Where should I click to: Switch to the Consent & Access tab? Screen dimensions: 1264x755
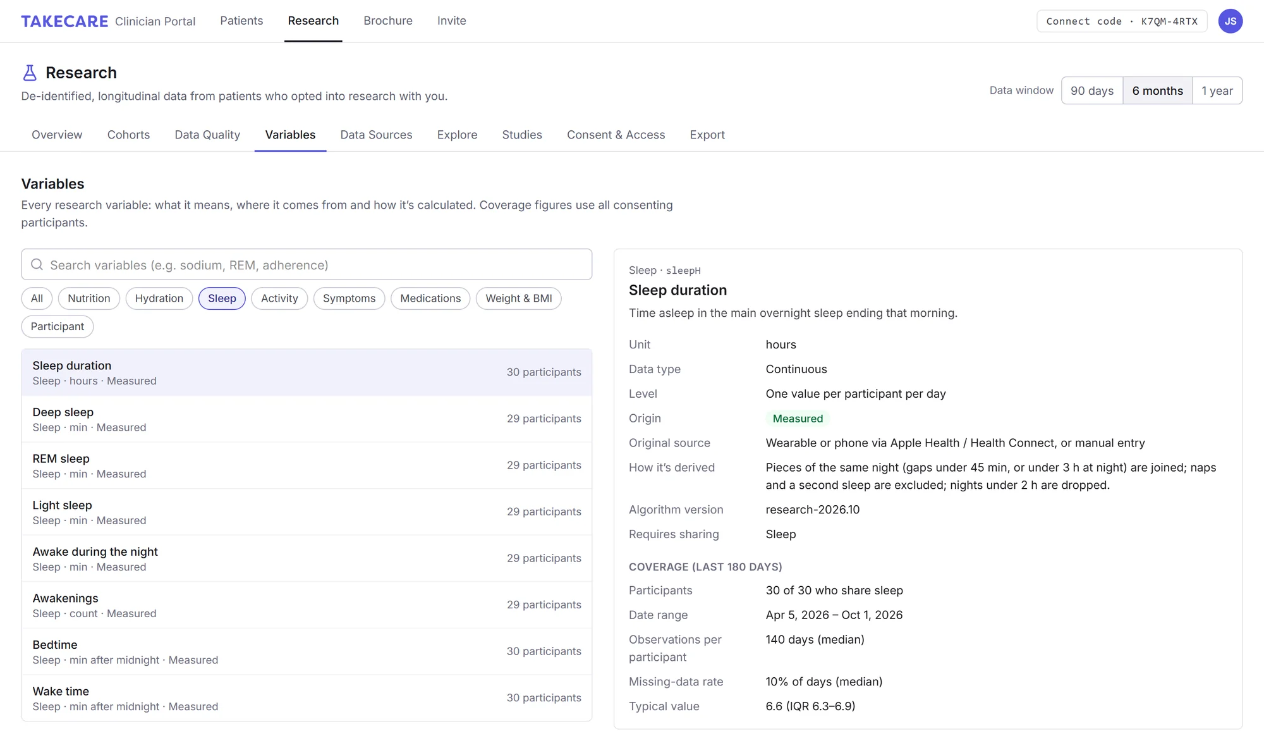coord(616,135)
